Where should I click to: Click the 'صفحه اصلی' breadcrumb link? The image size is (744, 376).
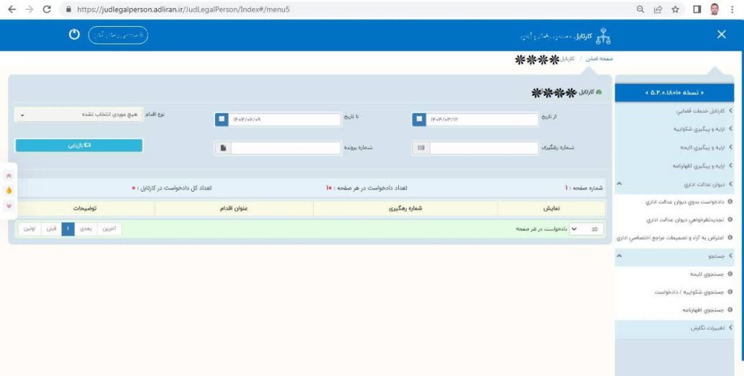point(600,57)
